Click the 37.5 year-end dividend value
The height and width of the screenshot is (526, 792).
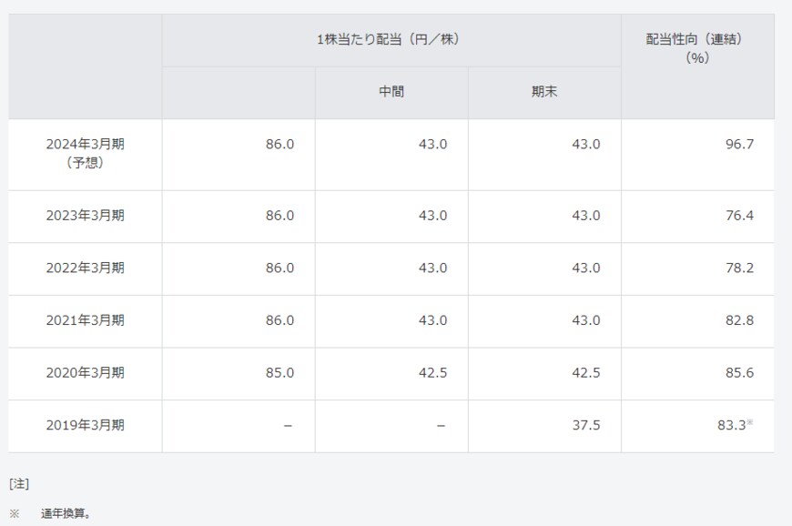coord(584,425)
